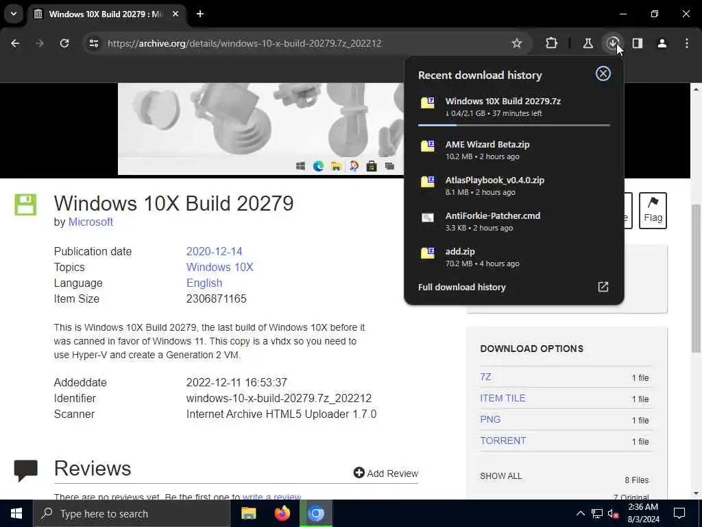Bookmark this page with the star icon

click(517, 43)
